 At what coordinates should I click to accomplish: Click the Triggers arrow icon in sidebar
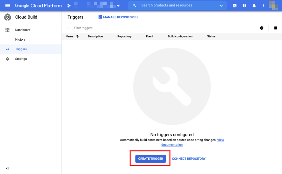(7, 49)
